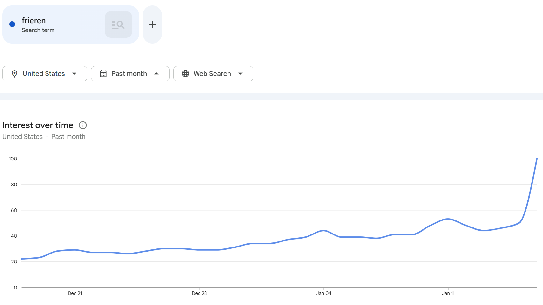
Task: Click the globe icon
Action: (x=185, y=74)
